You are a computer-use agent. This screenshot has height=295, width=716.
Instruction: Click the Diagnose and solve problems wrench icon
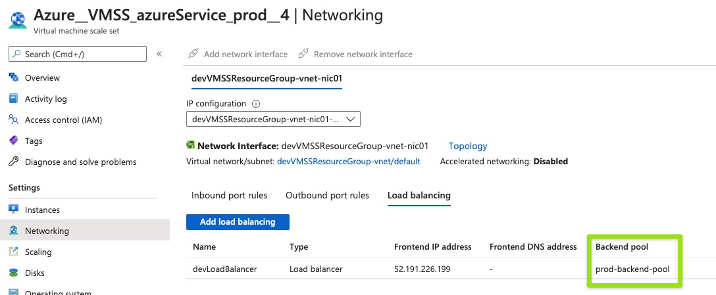pos(14,162)
